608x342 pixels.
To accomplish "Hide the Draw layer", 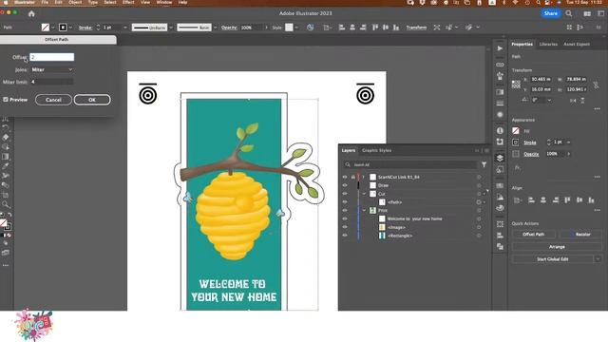I will click(345, 185).
